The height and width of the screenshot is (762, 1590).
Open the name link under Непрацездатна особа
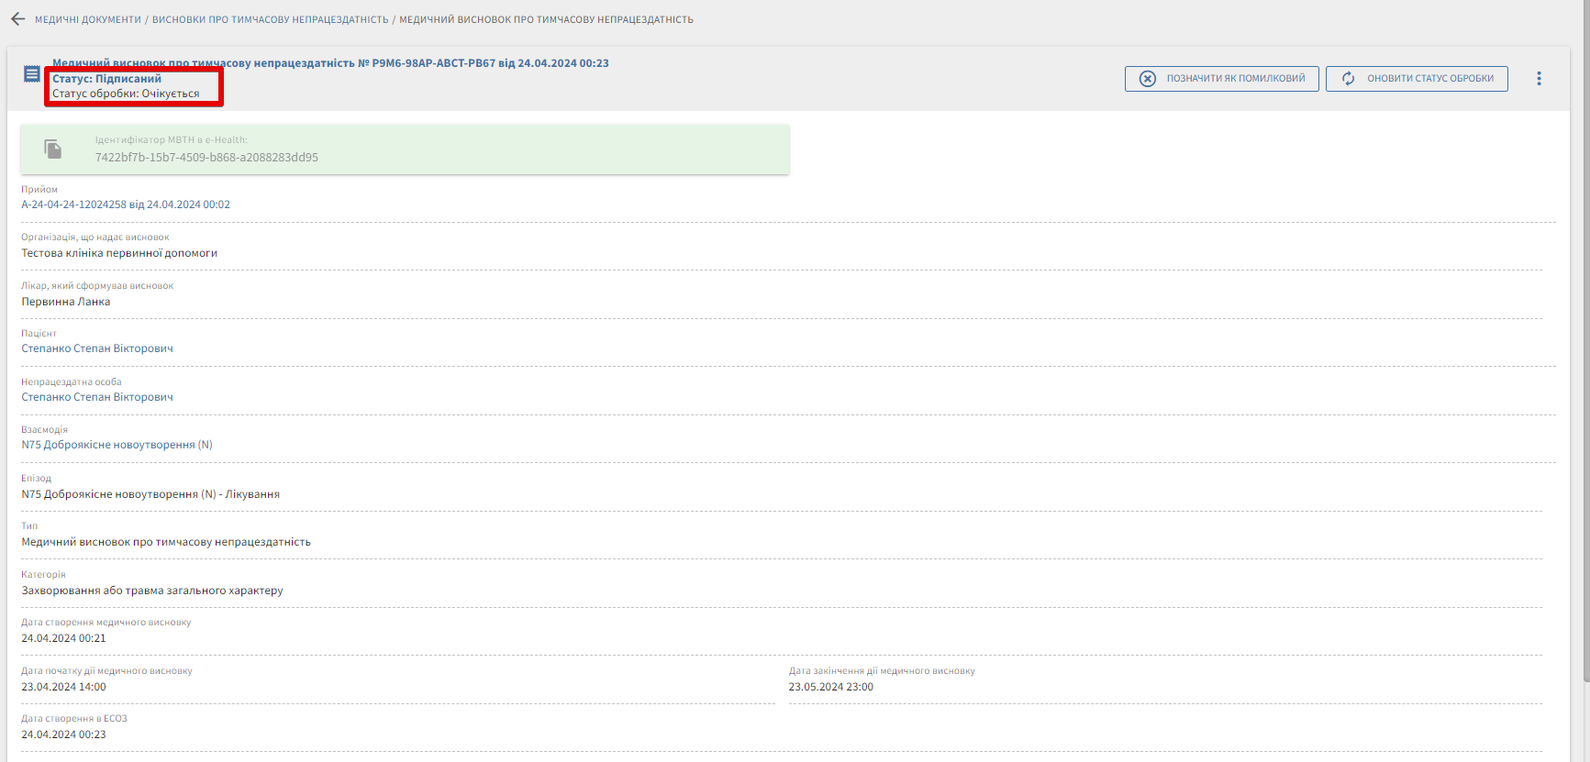[x=97, y=397]
